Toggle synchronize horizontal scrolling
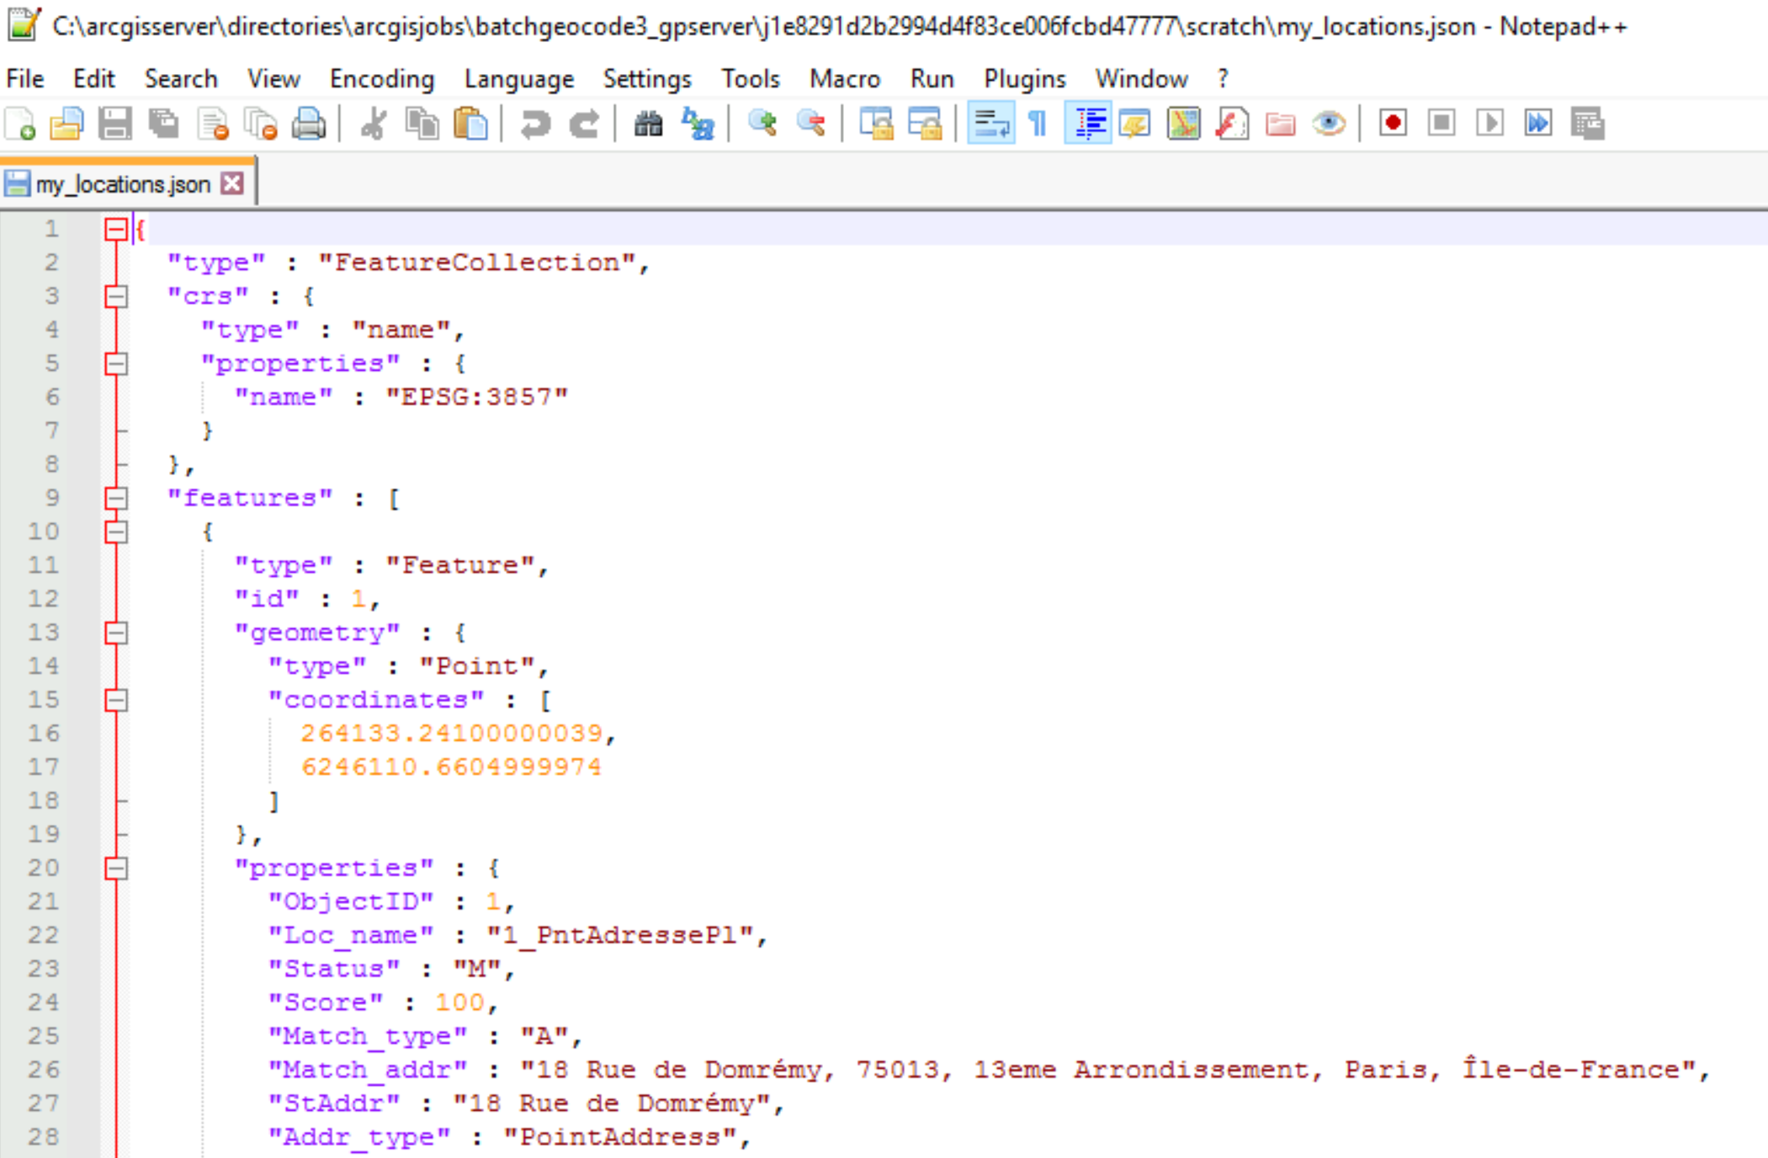The image size is (1768, 1158). (x=925, y=124)
